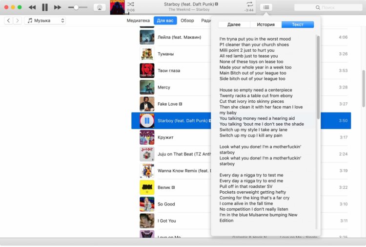
Task: Toggle repeat in the now-playing display
Action: click(249, 4)
